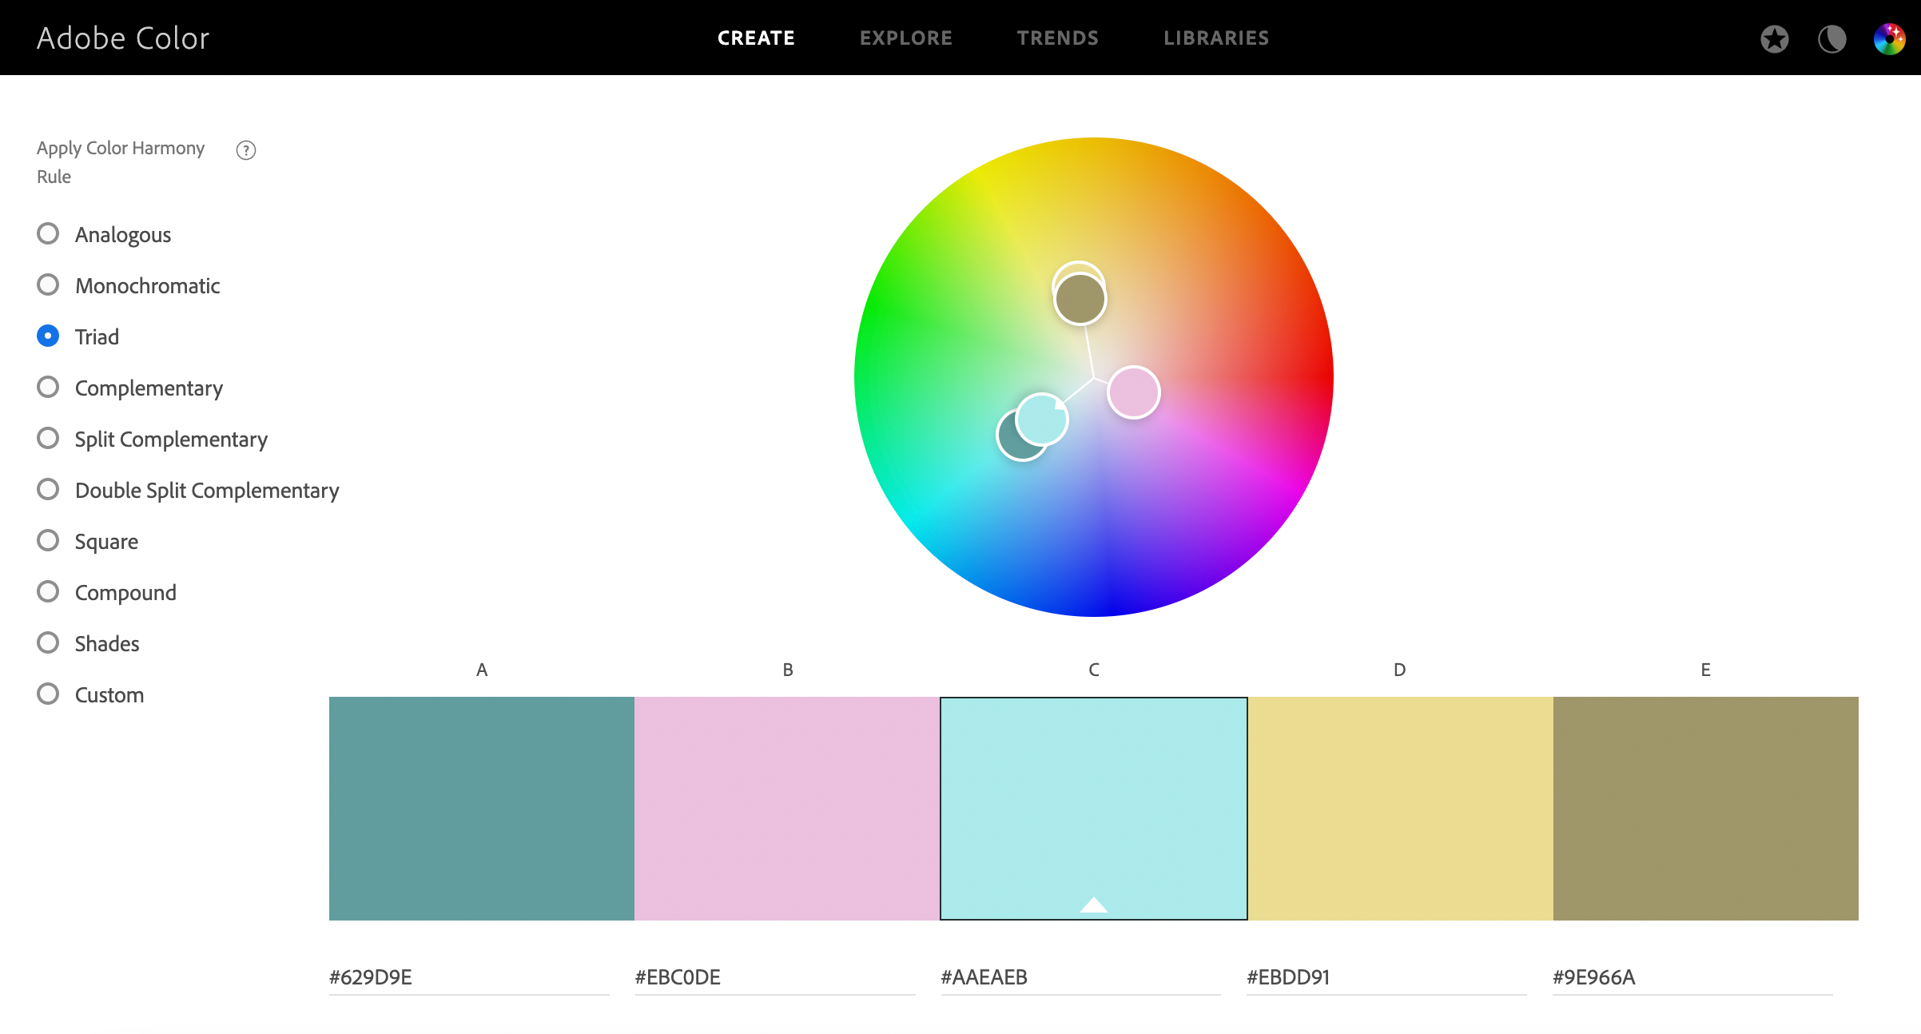Select the olive color marker on the wheel
Screen dimensions: 1921x1034
[x=1080, y=297]
